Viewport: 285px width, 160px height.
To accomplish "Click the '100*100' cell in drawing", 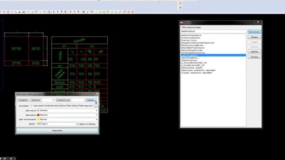I will tap(16, 49).
